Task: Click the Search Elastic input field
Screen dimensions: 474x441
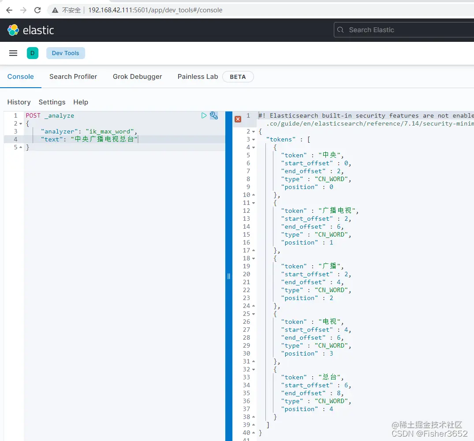Action: pyautogui.click(x=403, y=30)
